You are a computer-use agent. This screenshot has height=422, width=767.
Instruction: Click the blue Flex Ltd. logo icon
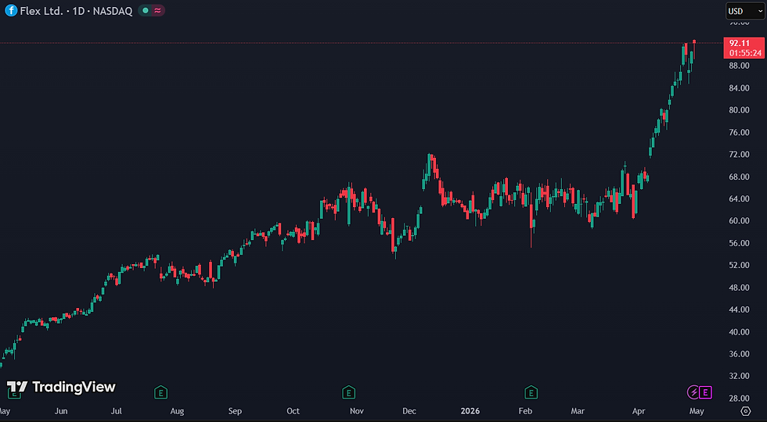click(x=11, y=11)
